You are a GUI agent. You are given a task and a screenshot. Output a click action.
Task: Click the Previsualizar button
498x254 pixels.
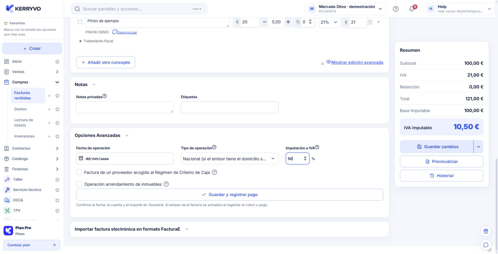pos(441,162)
